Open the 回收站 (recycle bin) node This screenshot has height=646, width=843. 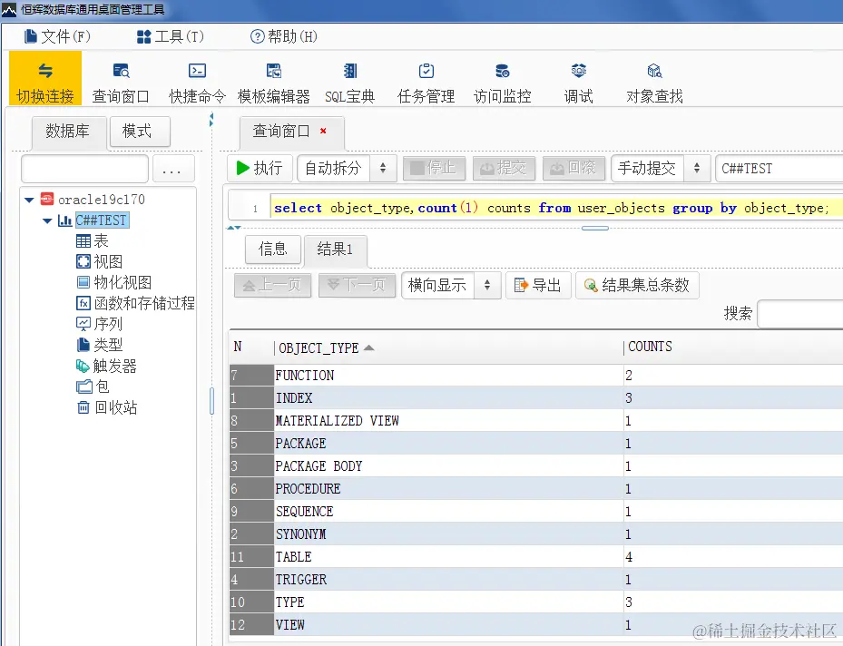(x=107, y=407)
